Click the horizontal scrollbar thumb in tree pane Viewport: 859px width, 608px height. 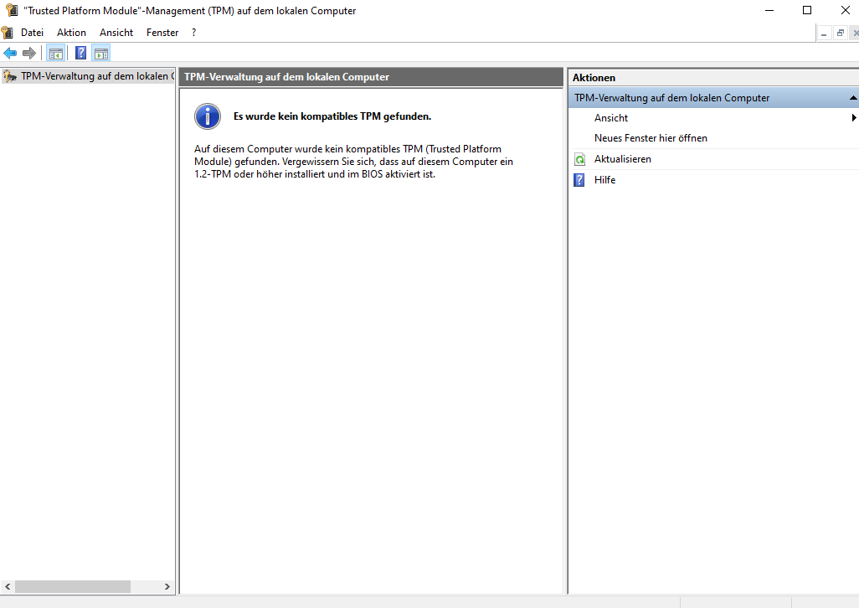73,586
